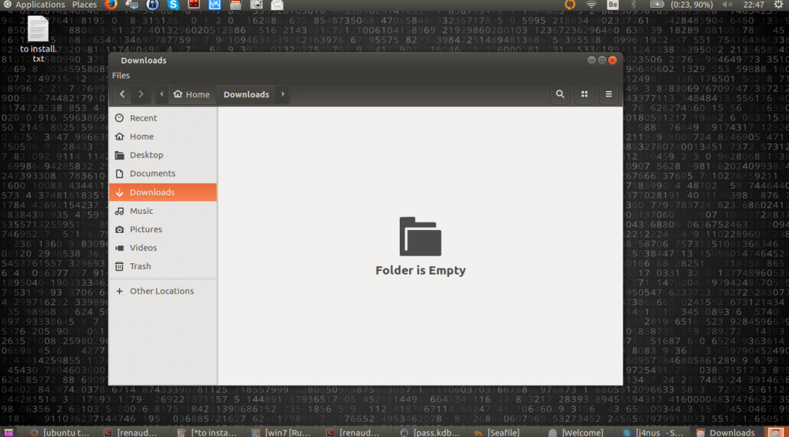Screen dimensions: 789x437
Task: Open the Wi-Fi network indicator
Action: click(x=591, y=5)
